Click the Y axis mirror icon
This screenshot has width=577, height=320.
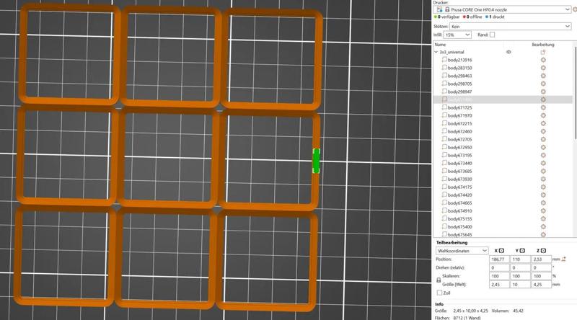tap(522, 251)
